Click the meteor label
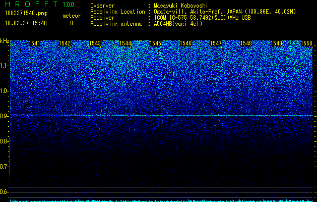Viewport: 317px width, 202px height. 72,16
